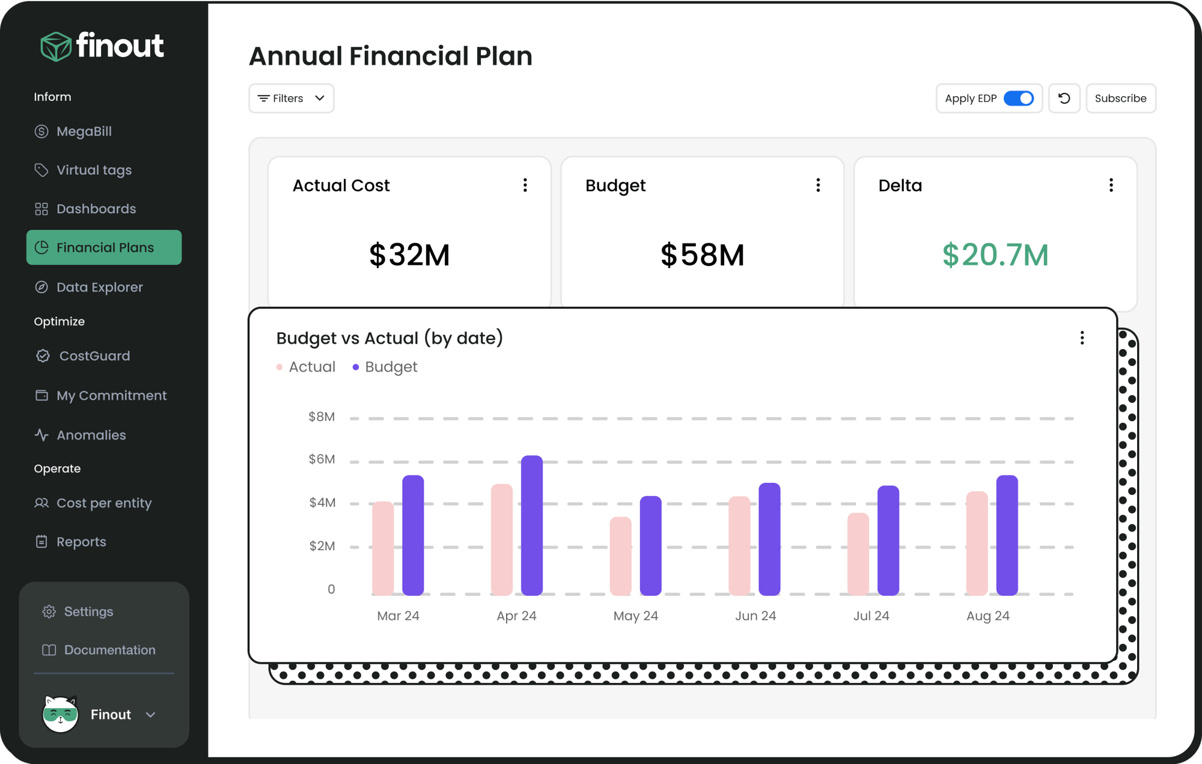Click the Anomalies icon in sidebar

click(x=41, y=434)
